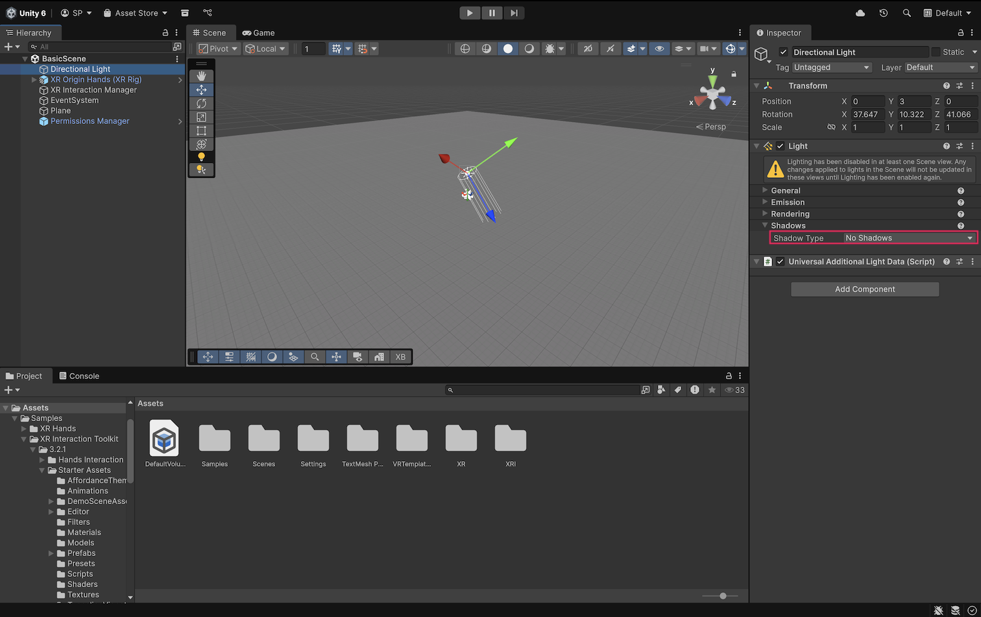Open the Package Manager store icon

185,13
